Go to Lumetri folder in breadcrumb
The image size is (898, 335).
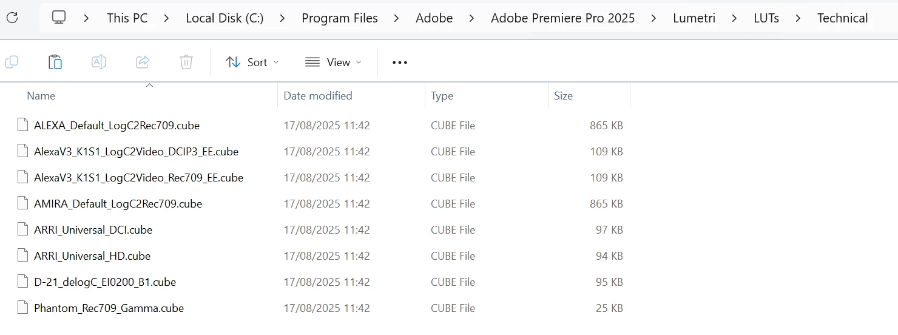click(694, 18)
